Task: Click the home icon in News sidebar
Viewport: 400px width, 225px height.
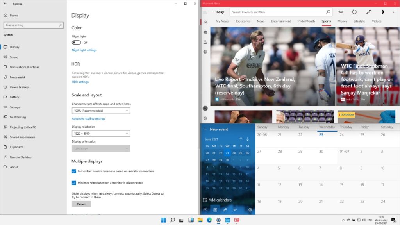Action: pos(205,22)
